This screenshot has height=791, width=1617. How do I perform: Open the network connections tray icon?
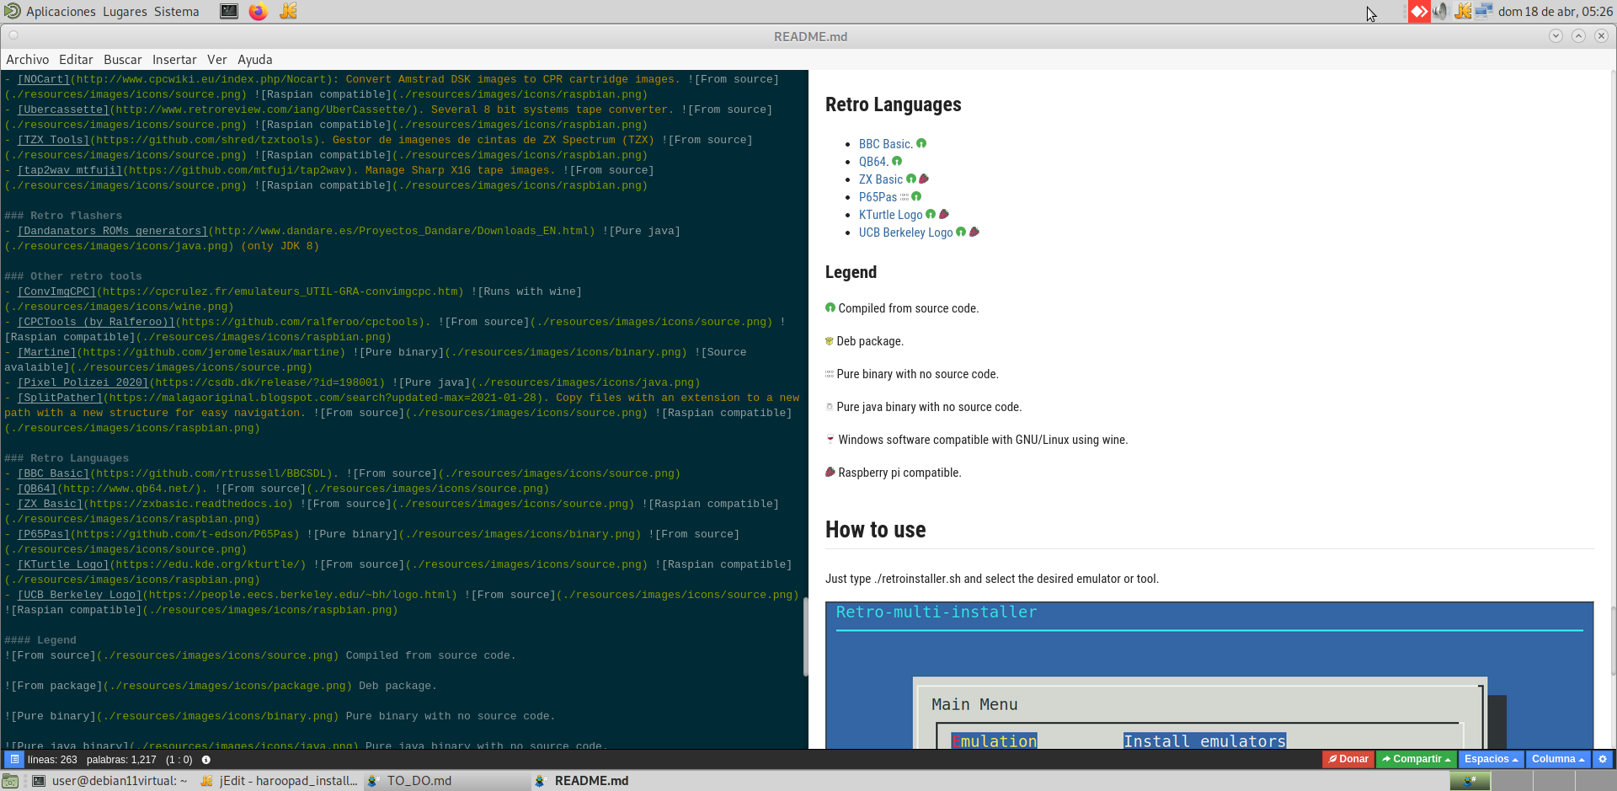click(x=1484, y=11)
